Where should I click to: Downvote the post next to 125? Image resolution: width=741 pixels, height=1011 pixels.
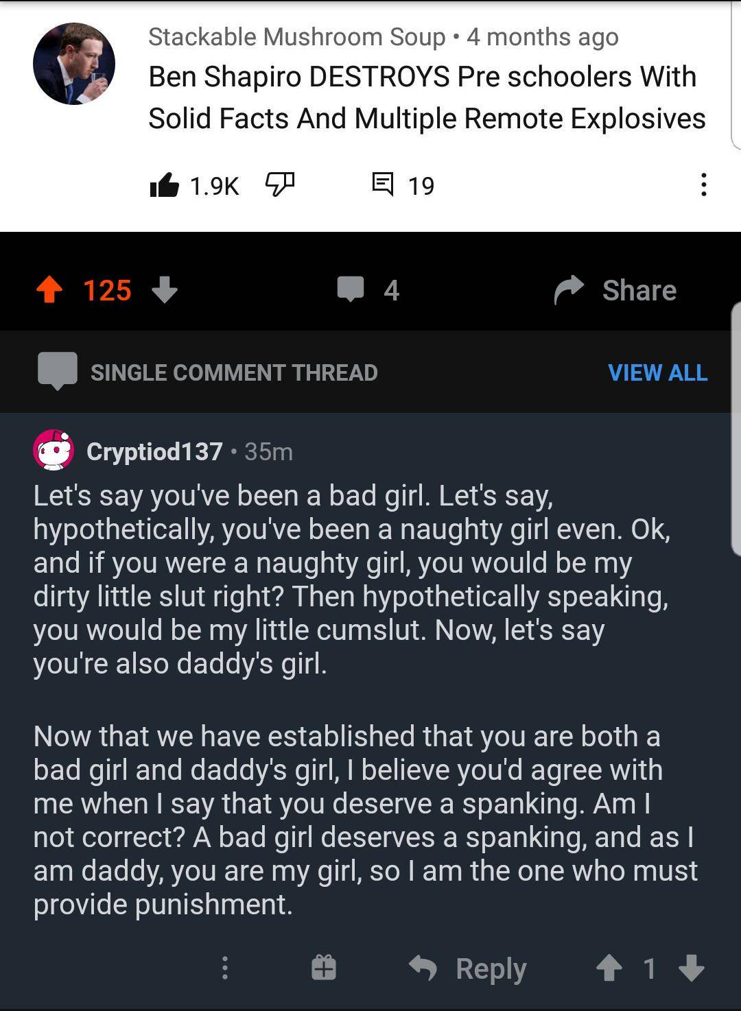(x=165, y=290)
